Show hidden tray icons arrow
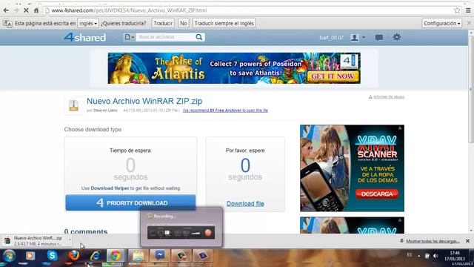 click(x=419, y=256)
